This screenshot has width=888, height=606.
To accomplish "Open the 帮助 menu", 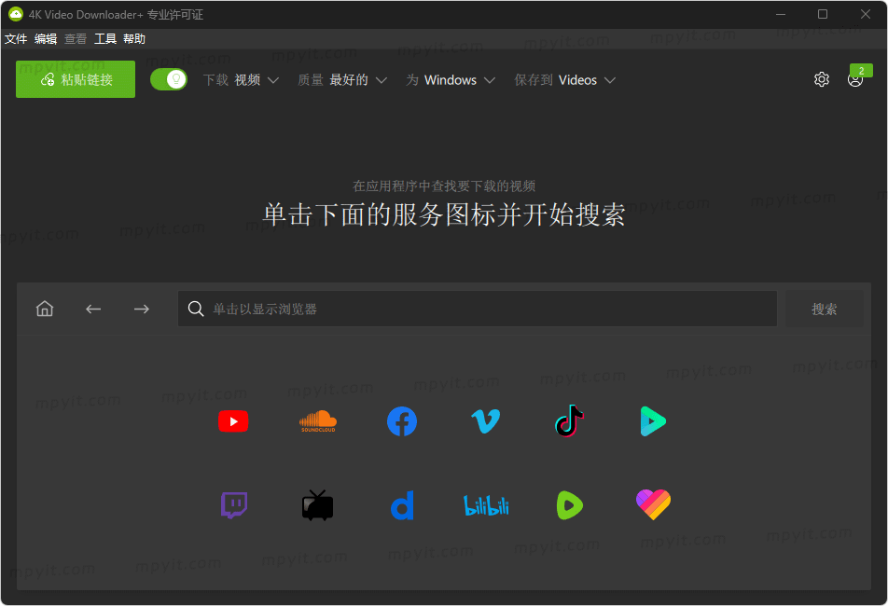I will coord(134,38).
